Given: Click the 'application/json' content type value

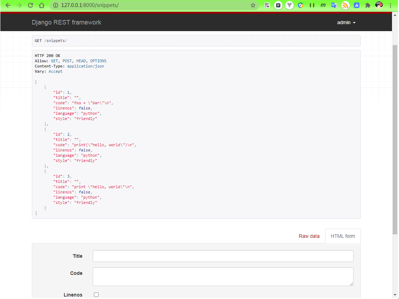Looking at the screenshot, I should pos(85,66).
